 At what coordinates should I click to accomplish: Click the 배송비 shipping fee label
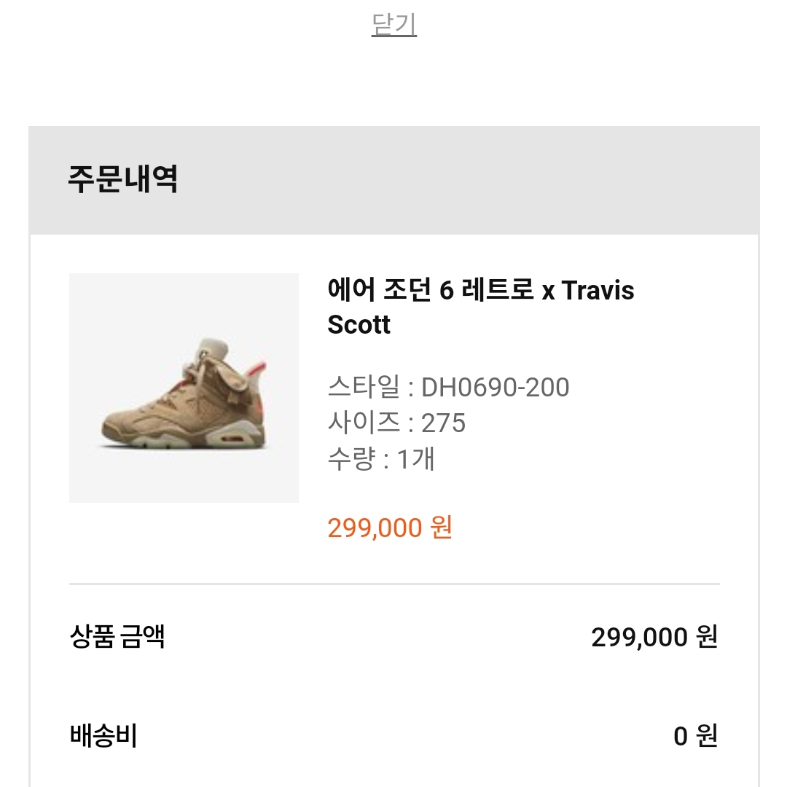(103, 736)
